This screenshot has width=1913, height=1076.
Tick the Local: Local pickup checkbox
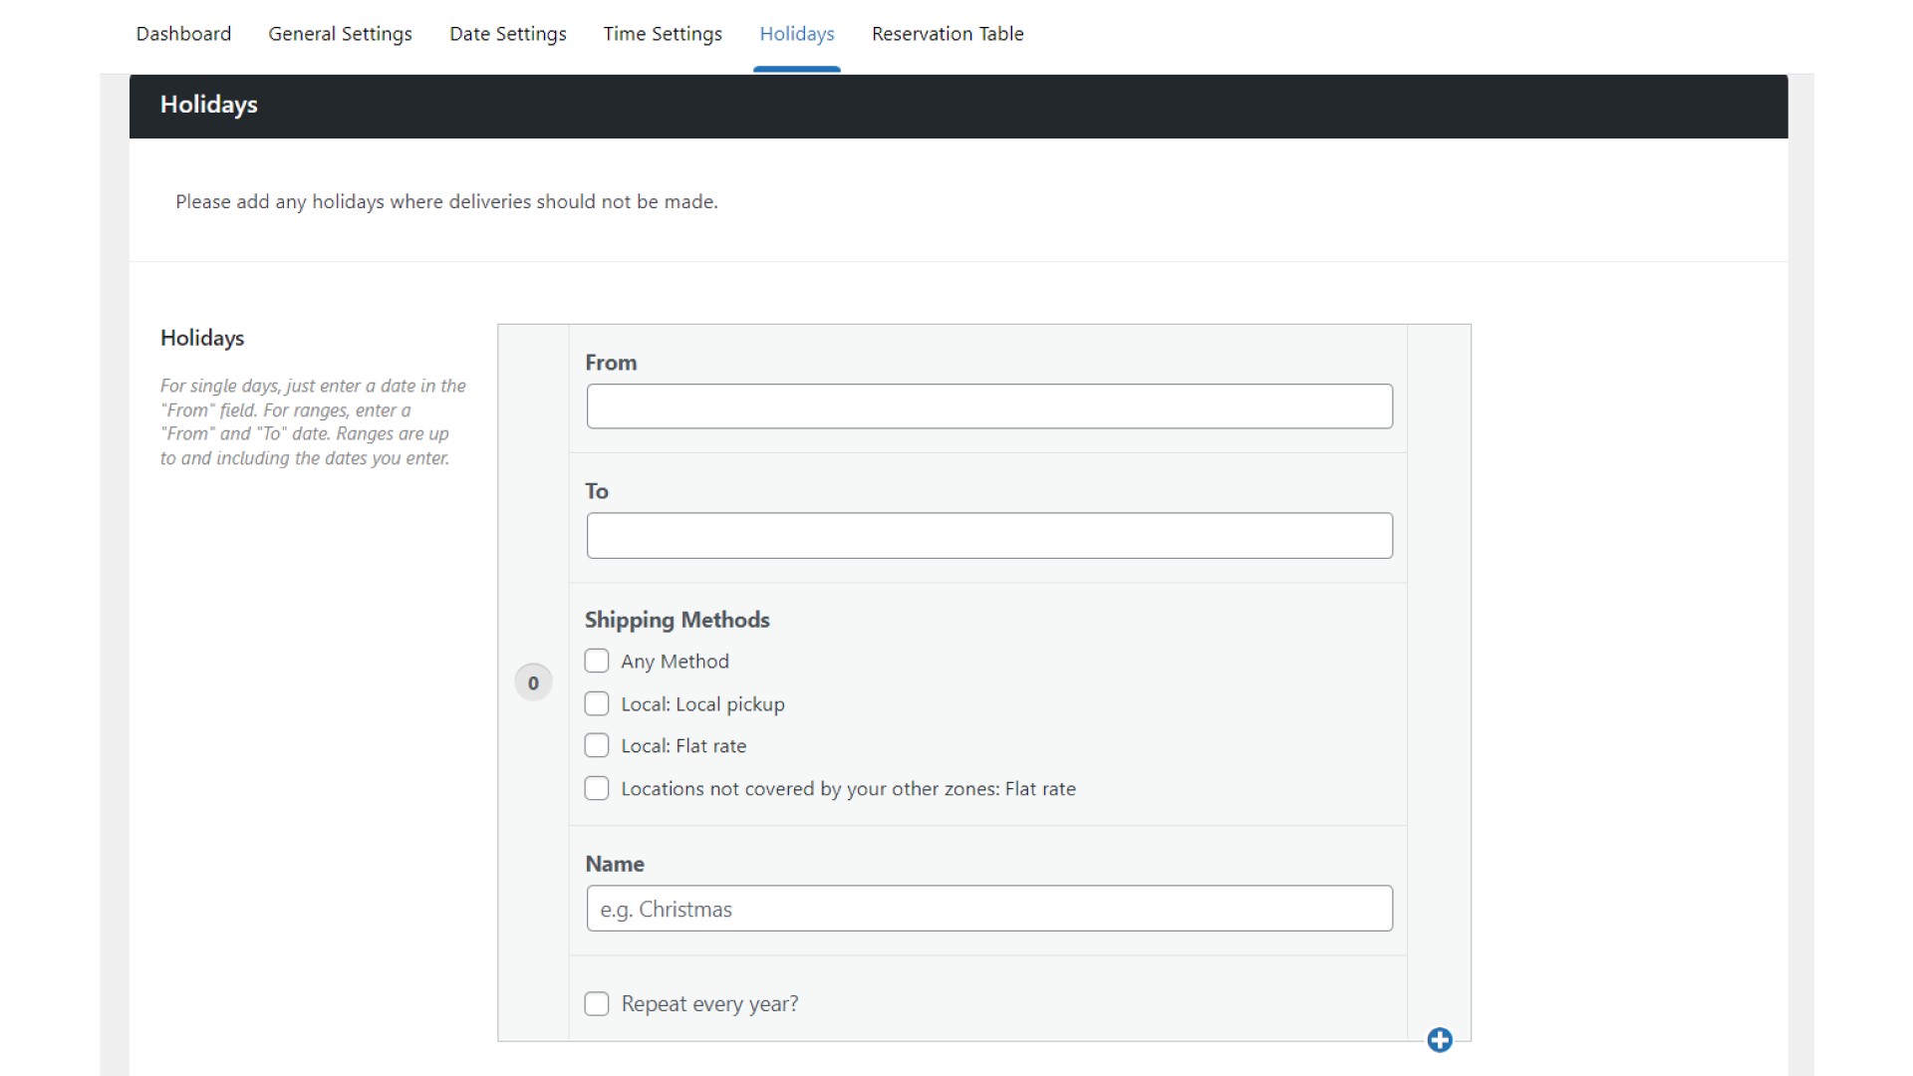[x=597, y=704]
